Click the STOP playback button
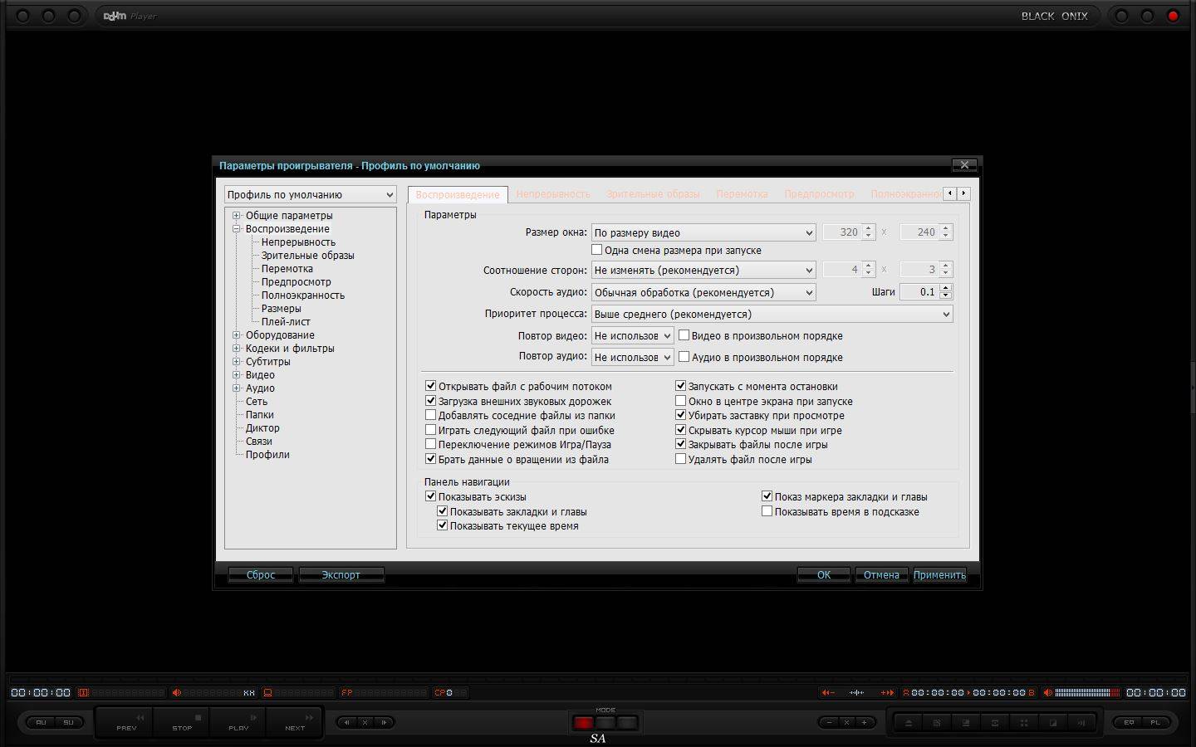The width and height of the screenshot is (1196, 747). point(182,722)
